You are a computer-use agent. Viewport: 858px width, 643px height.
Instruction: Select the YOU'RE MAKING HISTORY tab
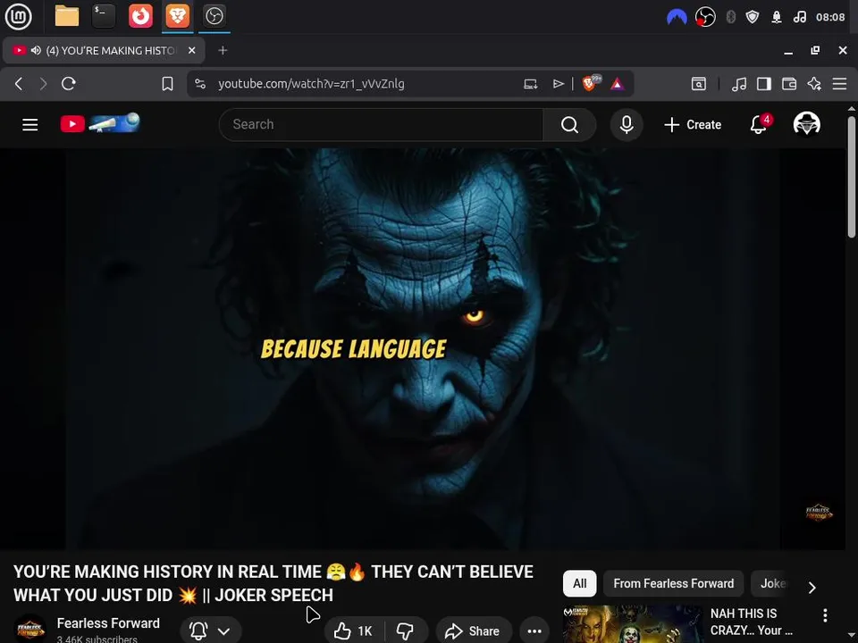104,50
